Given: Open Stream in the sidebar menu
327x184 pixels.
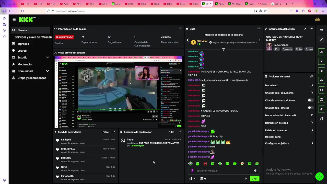Looking at the screenshot, I should click(30, 30).
